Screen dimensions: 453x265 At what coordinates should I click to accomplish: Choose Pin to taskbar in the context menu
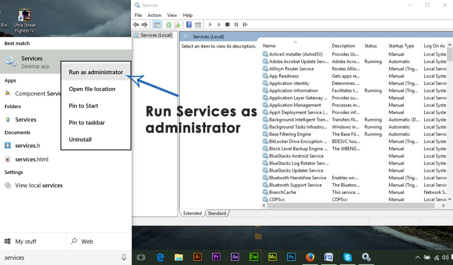87,123
